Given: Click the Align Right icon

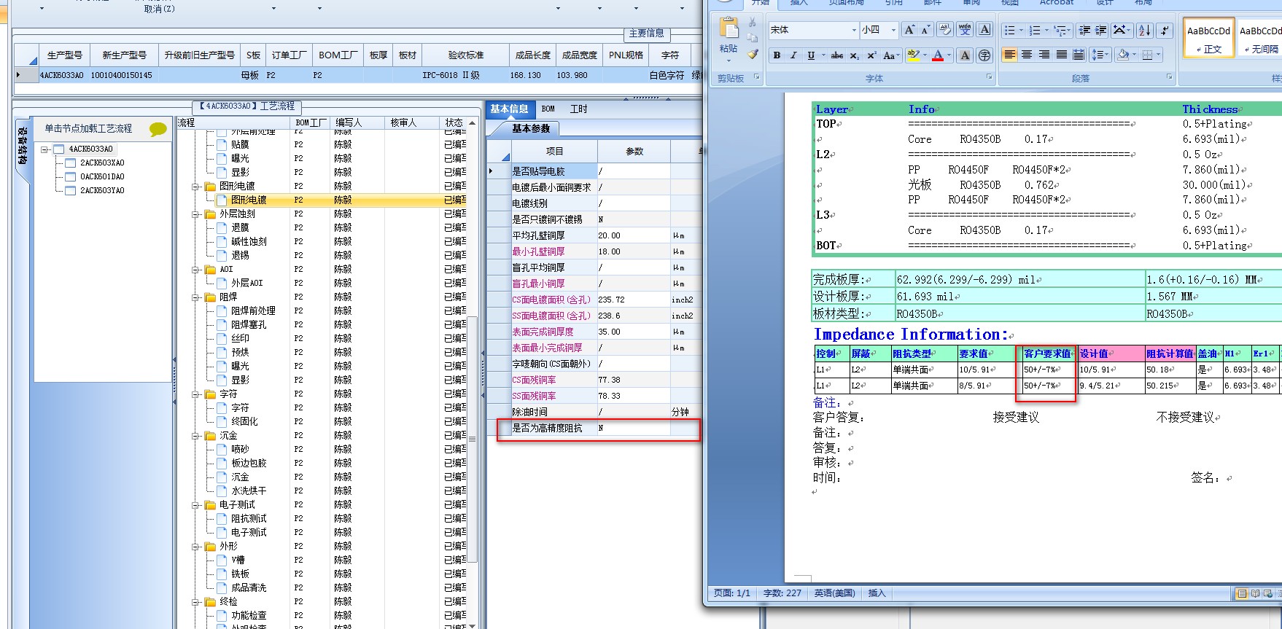Looking at the screenshot, I should click(x=1044, y=55).
